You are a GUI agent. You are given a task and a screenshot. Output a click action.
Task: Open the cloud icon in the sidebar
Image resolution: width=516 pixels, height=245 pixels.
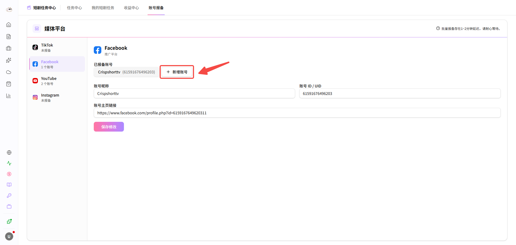click(x=9, y=72)
